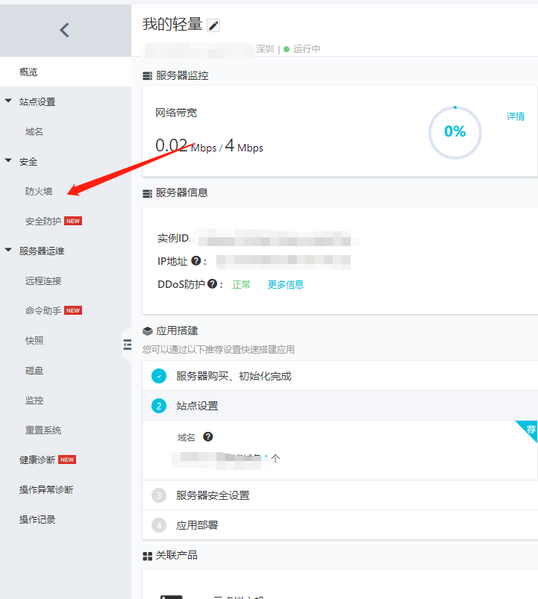538x599 pixels.
Task: Click the 应用搭建 layers icon
Action: coord(148,330)
